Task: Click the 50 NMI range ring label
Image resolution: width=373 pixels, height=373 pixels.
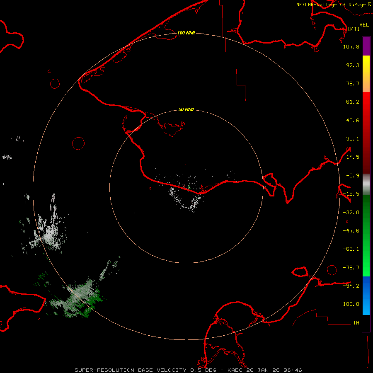Action: (186, 109)
